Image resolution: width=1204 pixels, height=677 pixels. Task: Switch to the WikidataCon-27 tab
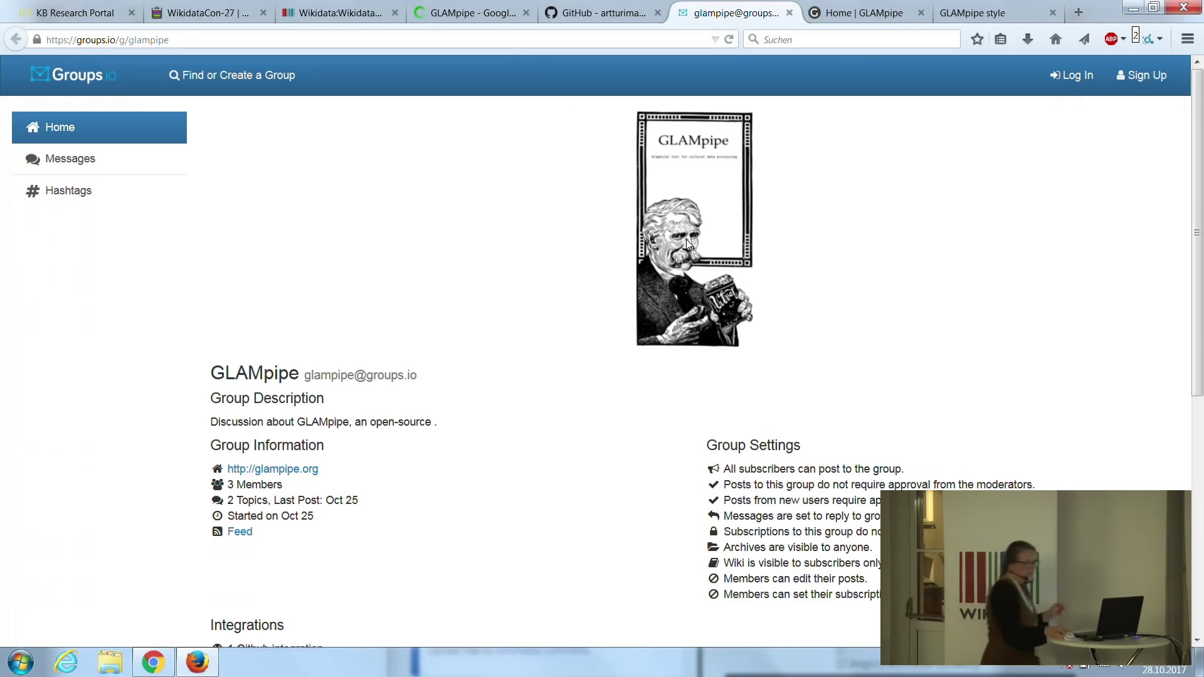point(208,13)
